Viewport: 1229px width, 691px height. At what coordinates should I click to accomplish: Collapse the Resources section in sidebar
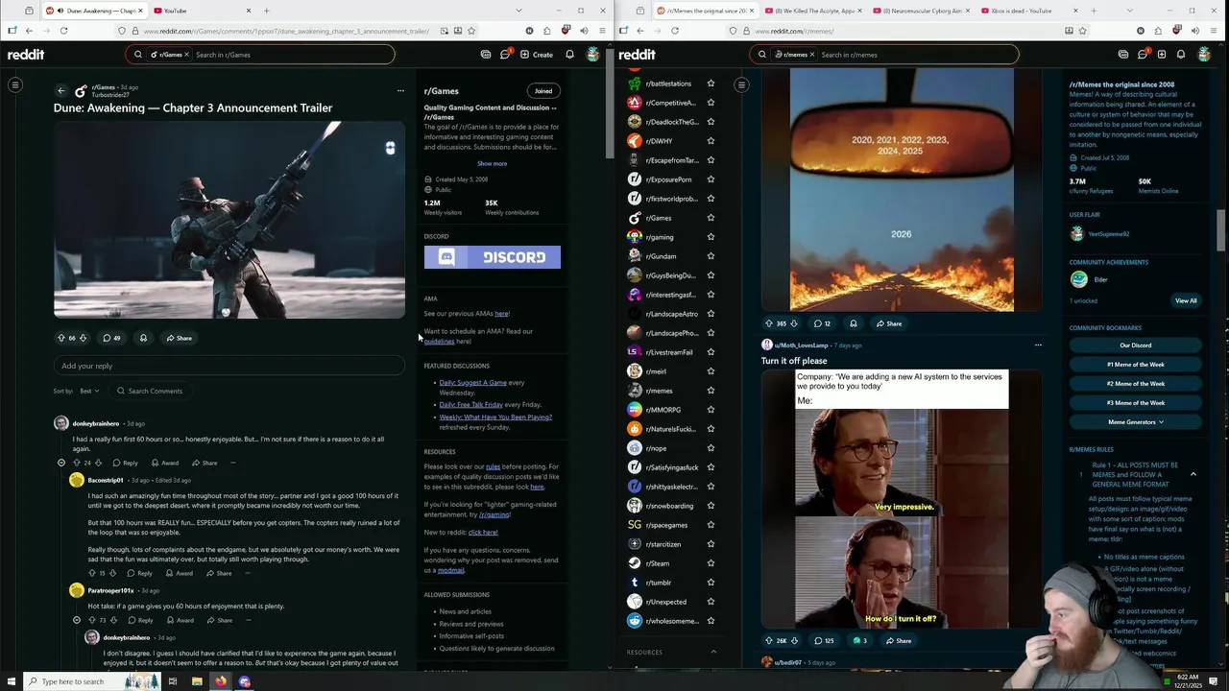[713, 652]
